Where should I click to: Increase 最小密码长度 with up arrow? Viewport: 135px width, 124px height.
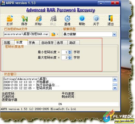pos(70,51)
